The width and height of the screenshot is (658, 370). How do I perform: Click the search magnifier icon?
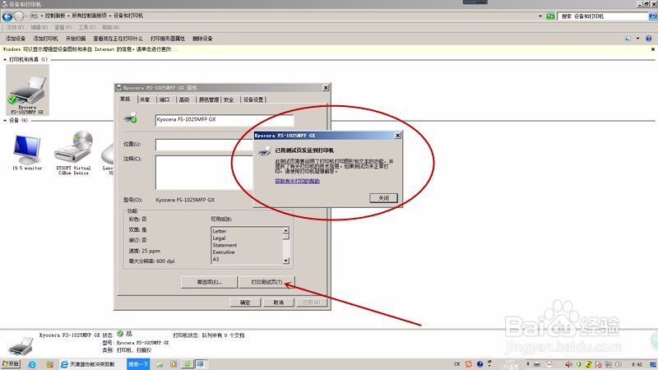[652, 16]
